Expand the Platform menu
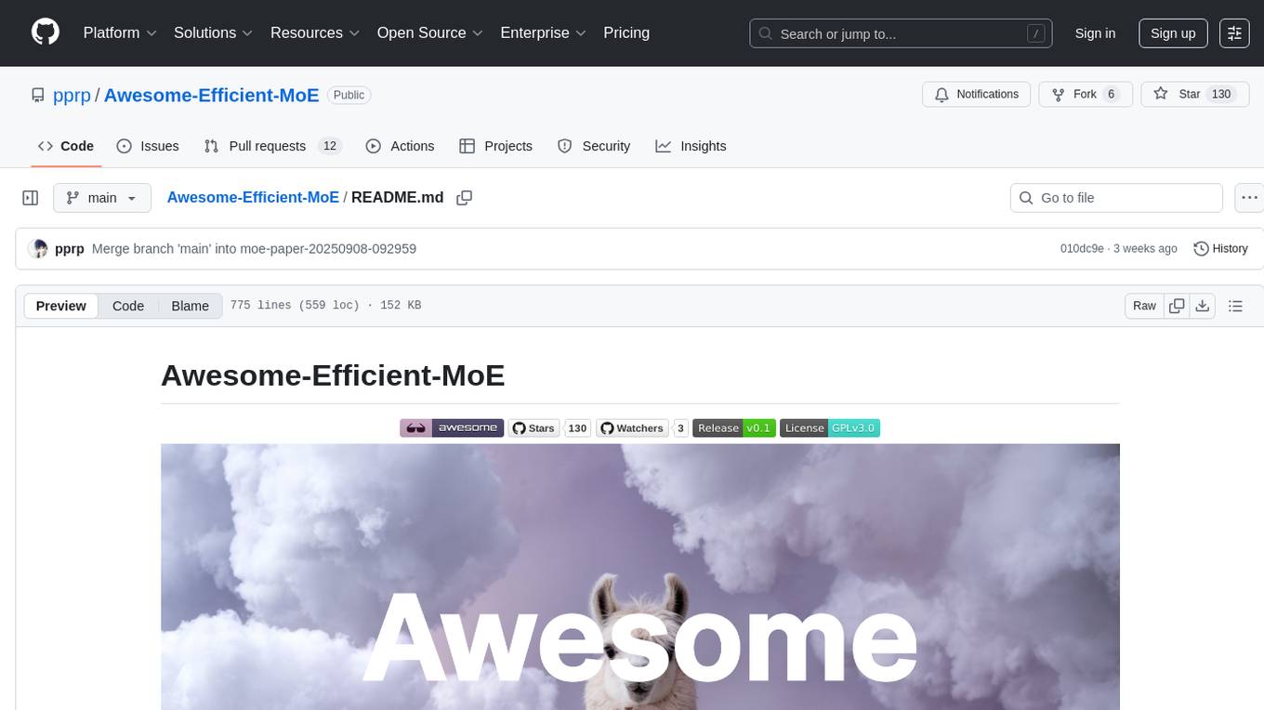The height and width of the screenshot is (710, 1264). (120, 33)
